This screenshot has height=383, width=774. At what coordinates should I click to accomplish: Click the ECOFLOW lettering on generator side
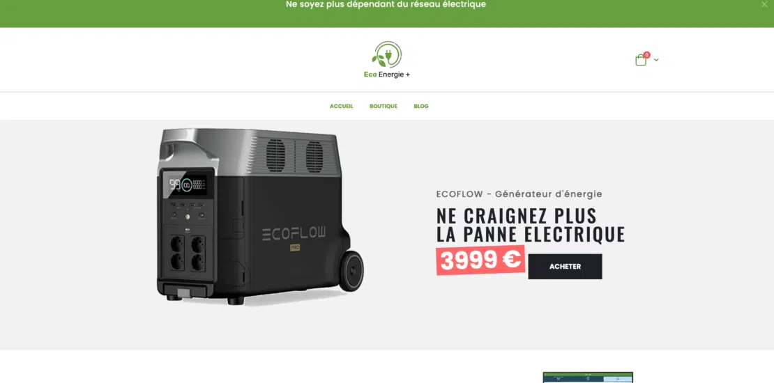[x=294, y=234]
